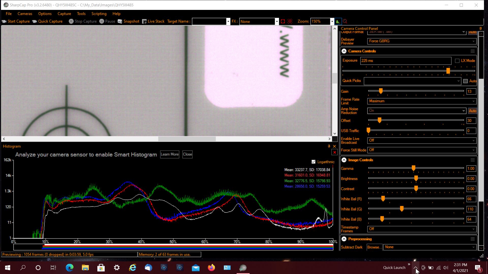Dismiss the Smart Histogram red X
Screen dimensions: 488x274
334,152
